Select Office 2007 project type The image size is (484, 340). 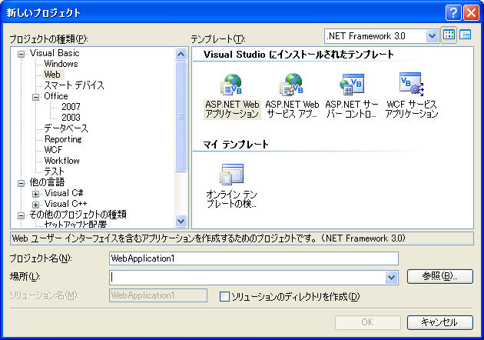point(71,107)
